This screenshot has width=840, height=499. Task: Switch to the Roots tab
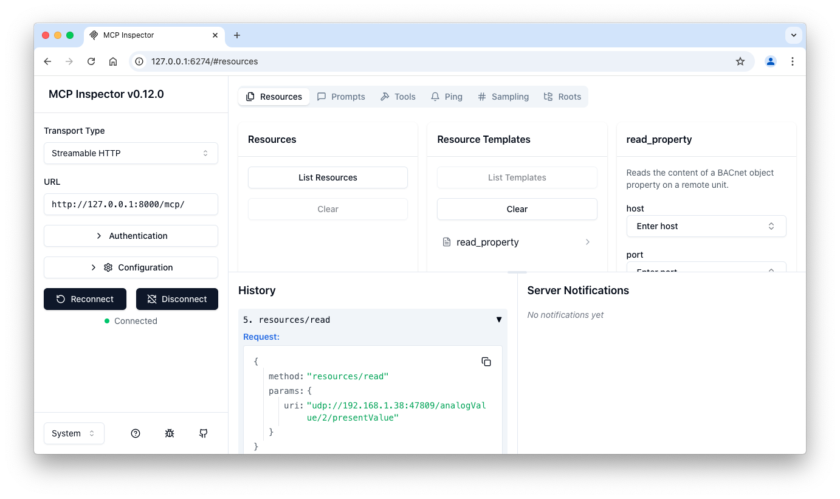562,97
